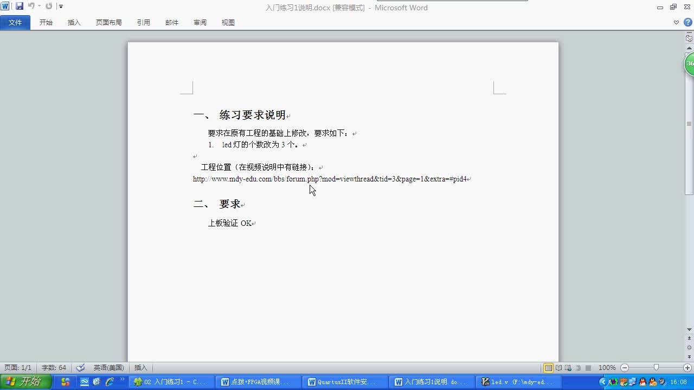Click the Next Page double-arrow button
The width and height of the screenshot is (694, 390).
pyautogui.click(x=689, y=356)
